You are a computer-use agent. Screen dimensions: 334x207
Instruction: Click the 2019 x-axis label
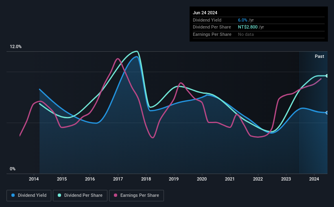(x=174, y=179)
